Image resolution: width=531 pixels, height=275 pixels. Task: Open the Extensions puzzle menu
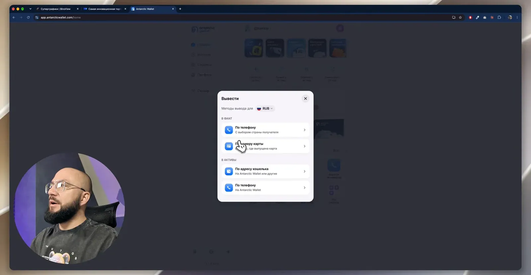tap(499, 18)
